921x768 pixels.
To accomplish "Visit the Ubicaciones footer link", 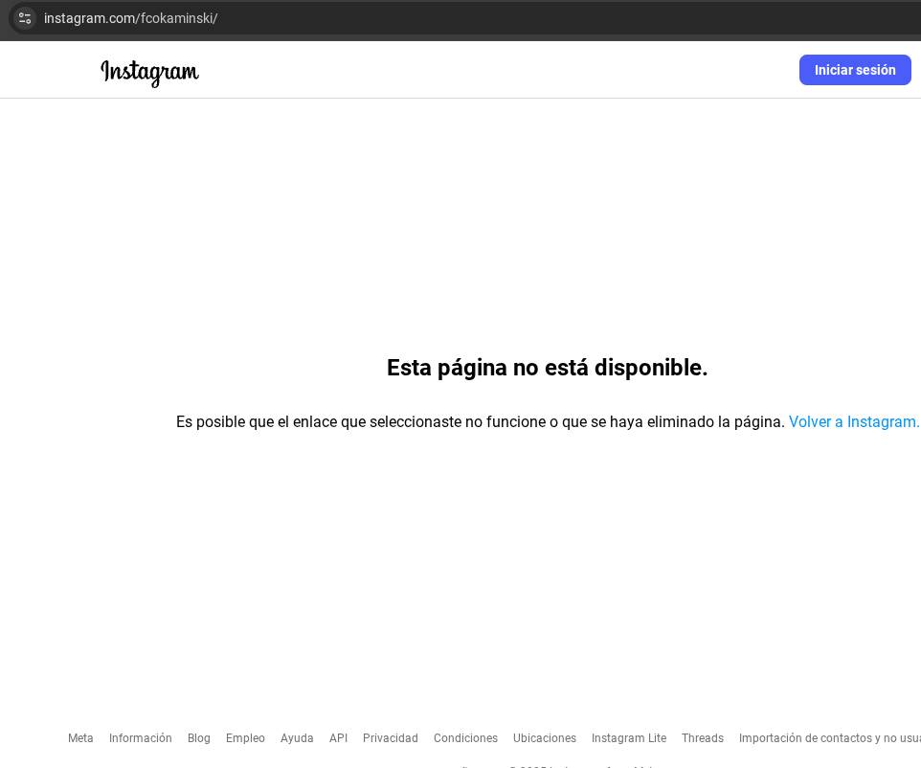I will (x=544, y=738).
